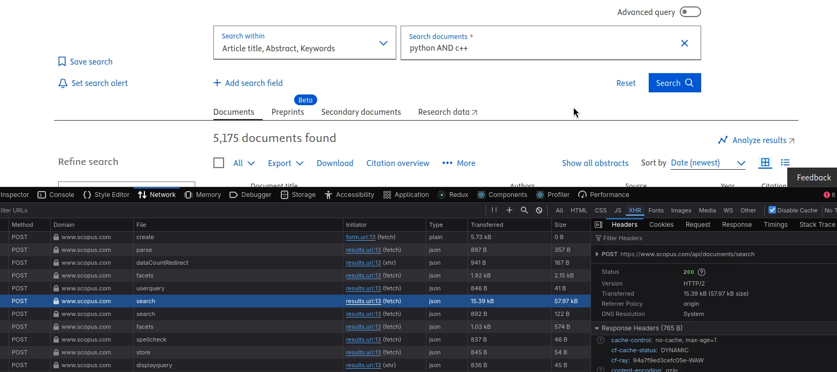Image resolution: width=837 pixels, height=372 pixels.
Task: Click the blue Search button
Action: (674, 83)
